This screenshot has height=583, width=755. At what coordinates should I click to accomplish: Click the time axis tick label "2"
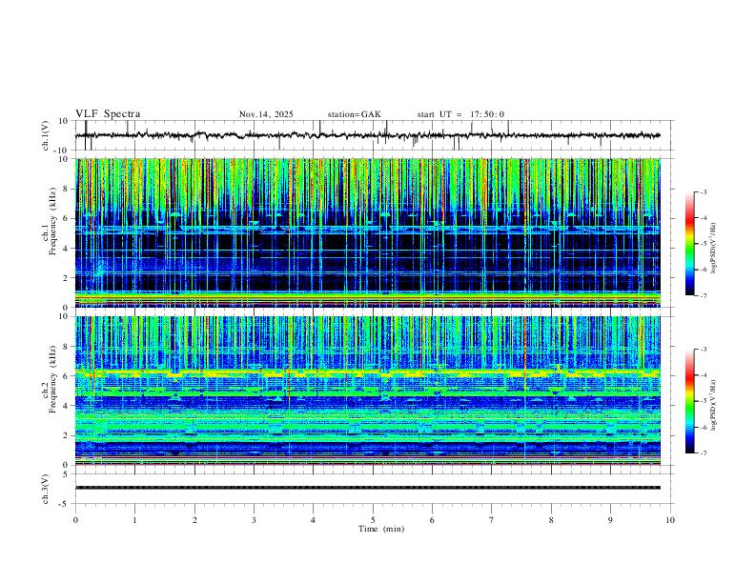click(194, 520)
